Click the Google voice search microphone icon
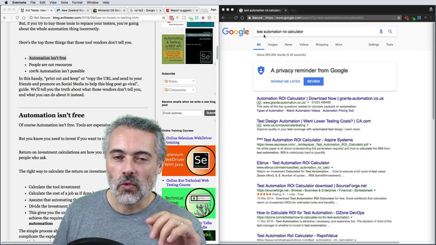The height and width of the screenshot is (245, 436). (x=381, y=32)
